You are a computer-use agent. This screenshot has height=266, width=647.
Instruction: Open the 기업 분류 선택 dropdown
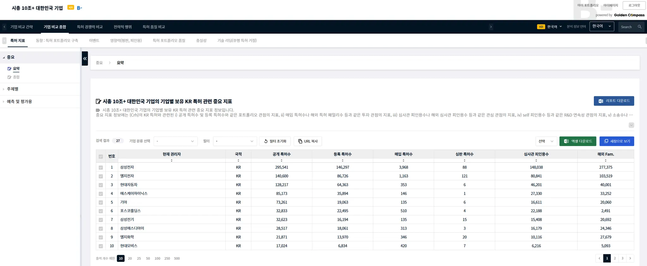click(x=175, y=141)
